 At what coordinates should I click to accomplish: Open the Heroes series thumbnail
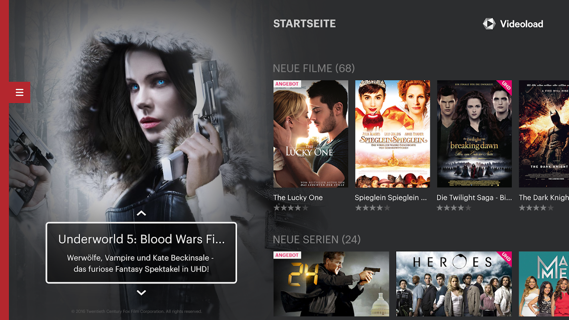point(454,284)
